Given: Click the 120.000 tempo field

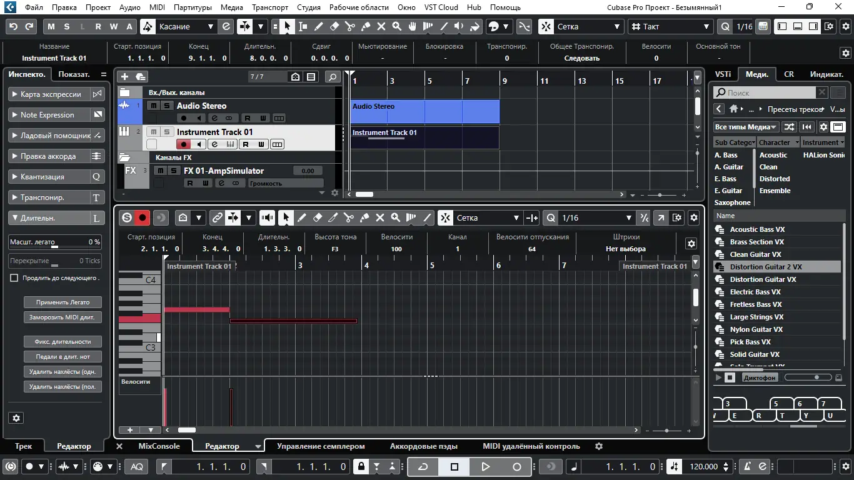Looking at the screenshot, I should click(704, 467).
